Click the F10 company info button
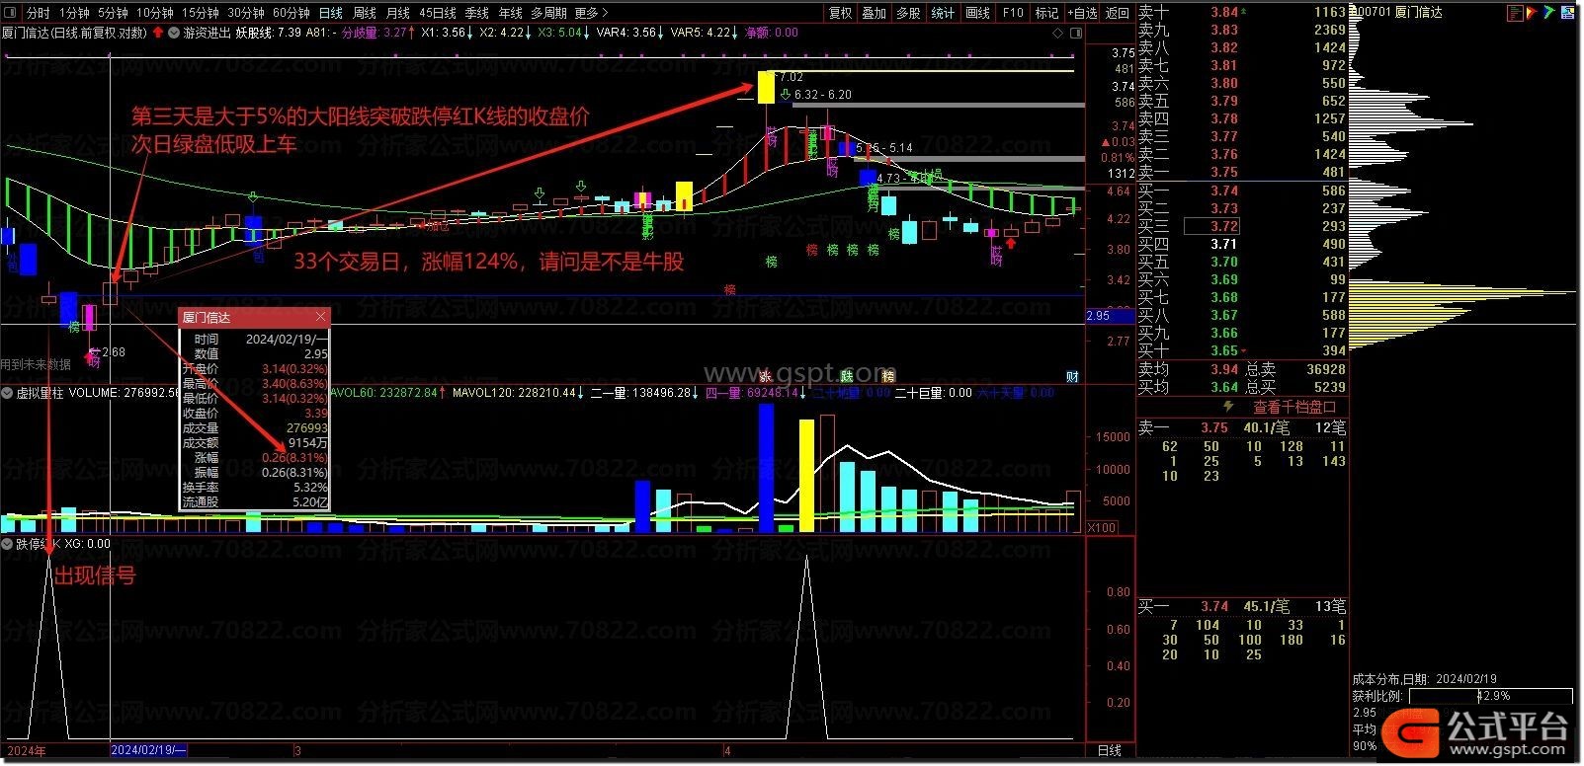 [1013, 13]
